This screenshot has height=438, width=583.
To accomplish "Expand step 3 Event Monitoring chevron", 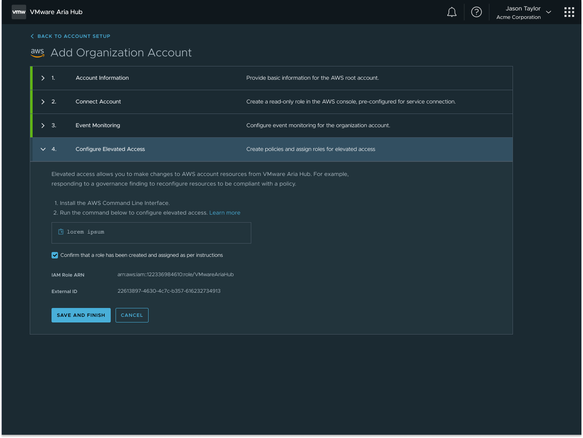I will (x=43, y=126).
